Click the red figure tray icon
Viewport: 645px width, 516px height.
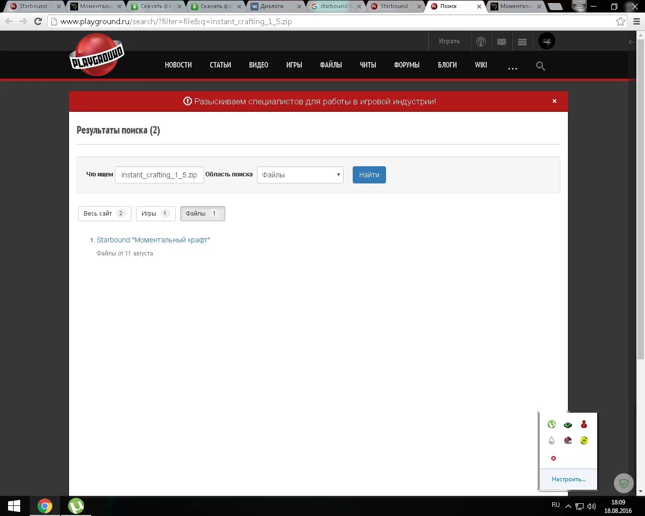584,424
